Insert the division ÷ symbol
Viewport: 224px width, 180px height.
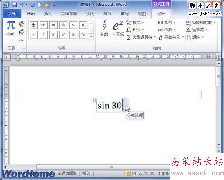click(34, 35)
